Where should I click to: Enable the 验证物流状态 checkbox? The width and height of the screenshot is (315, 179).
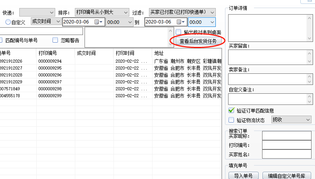232,120
